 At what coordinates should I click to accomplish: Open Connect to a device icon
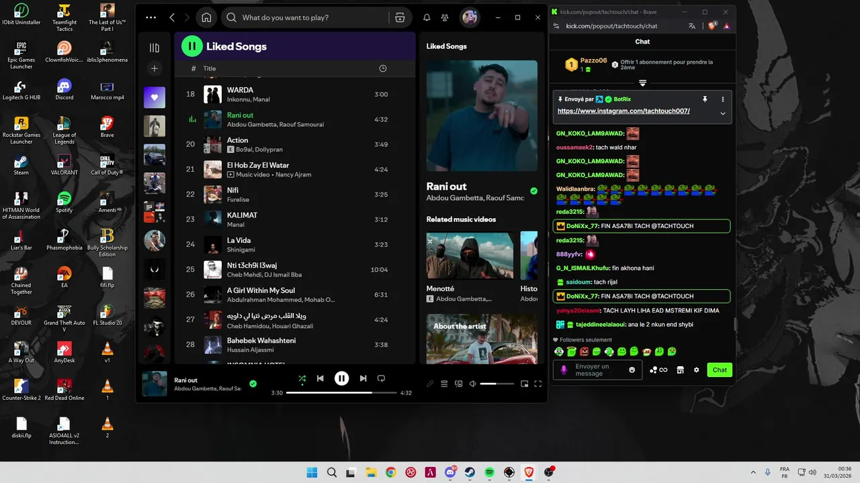pyautogui.click(x=458, y=384)
